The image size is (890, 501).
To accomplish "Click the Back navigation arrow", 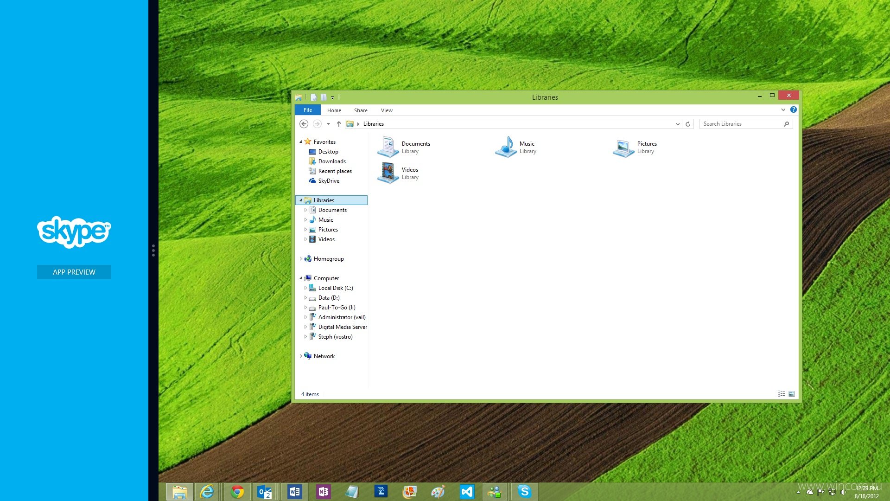I will point(304,124).
